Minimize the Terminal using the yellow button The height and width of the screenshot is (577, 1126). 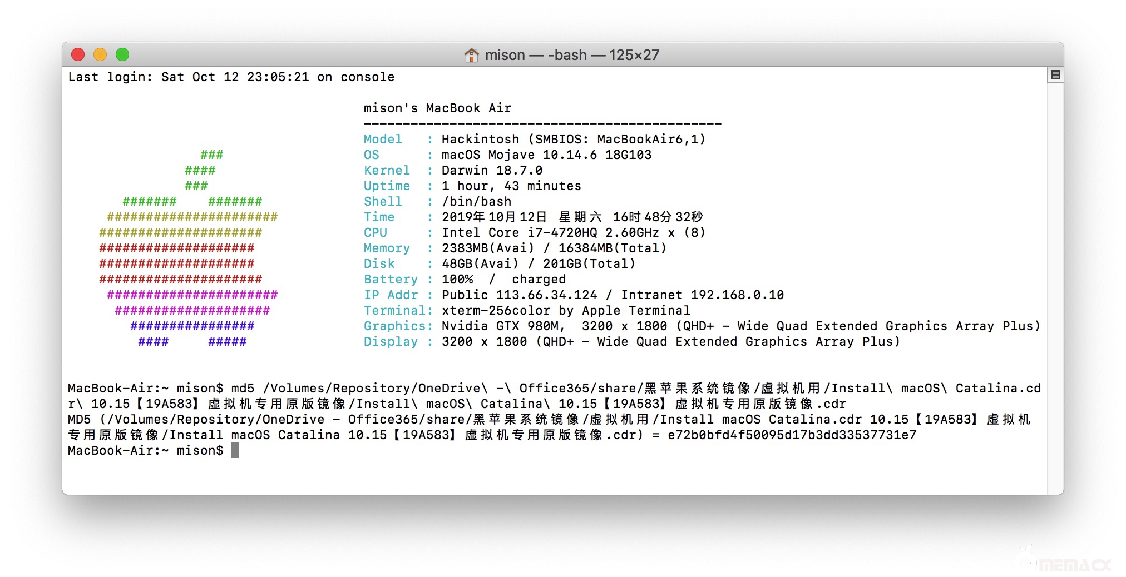(100, 54)
